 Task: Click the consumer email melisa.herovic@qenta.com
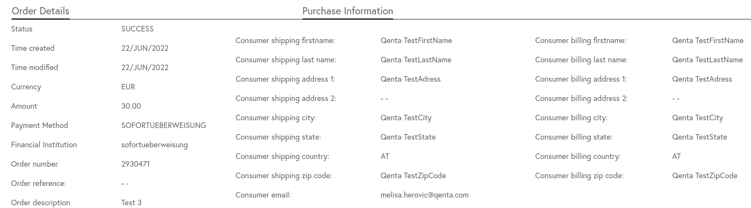click(x=425, y=195)
